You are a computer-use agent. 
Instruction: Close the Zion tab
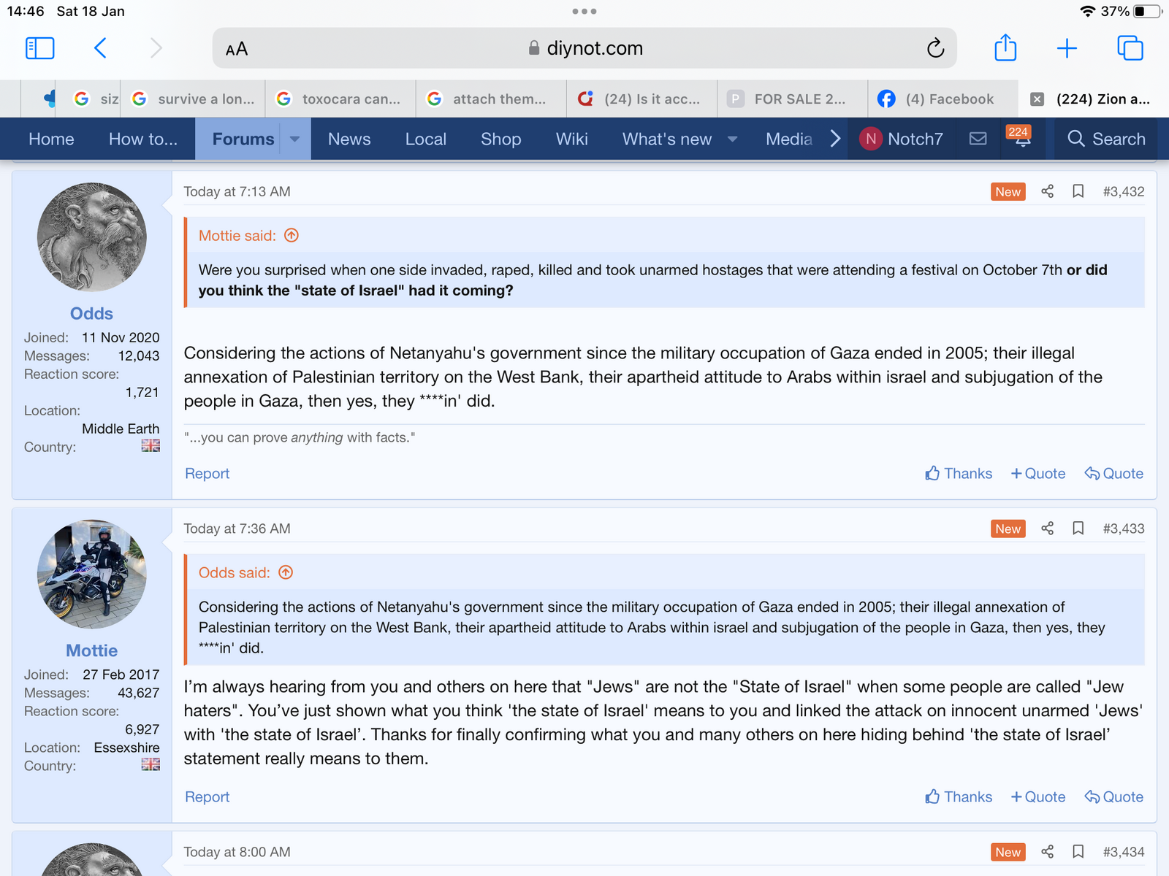[1037, 99]
